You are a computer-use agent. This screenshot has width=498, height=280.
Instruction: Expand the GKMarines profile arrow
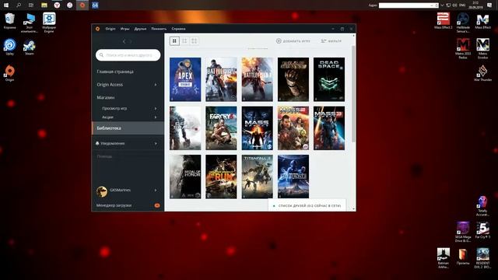(x=156, y=190)
